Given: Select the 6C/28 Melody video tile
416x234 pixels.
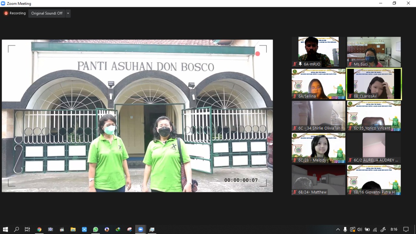Looking at the screenshot, I should (318, 148).
